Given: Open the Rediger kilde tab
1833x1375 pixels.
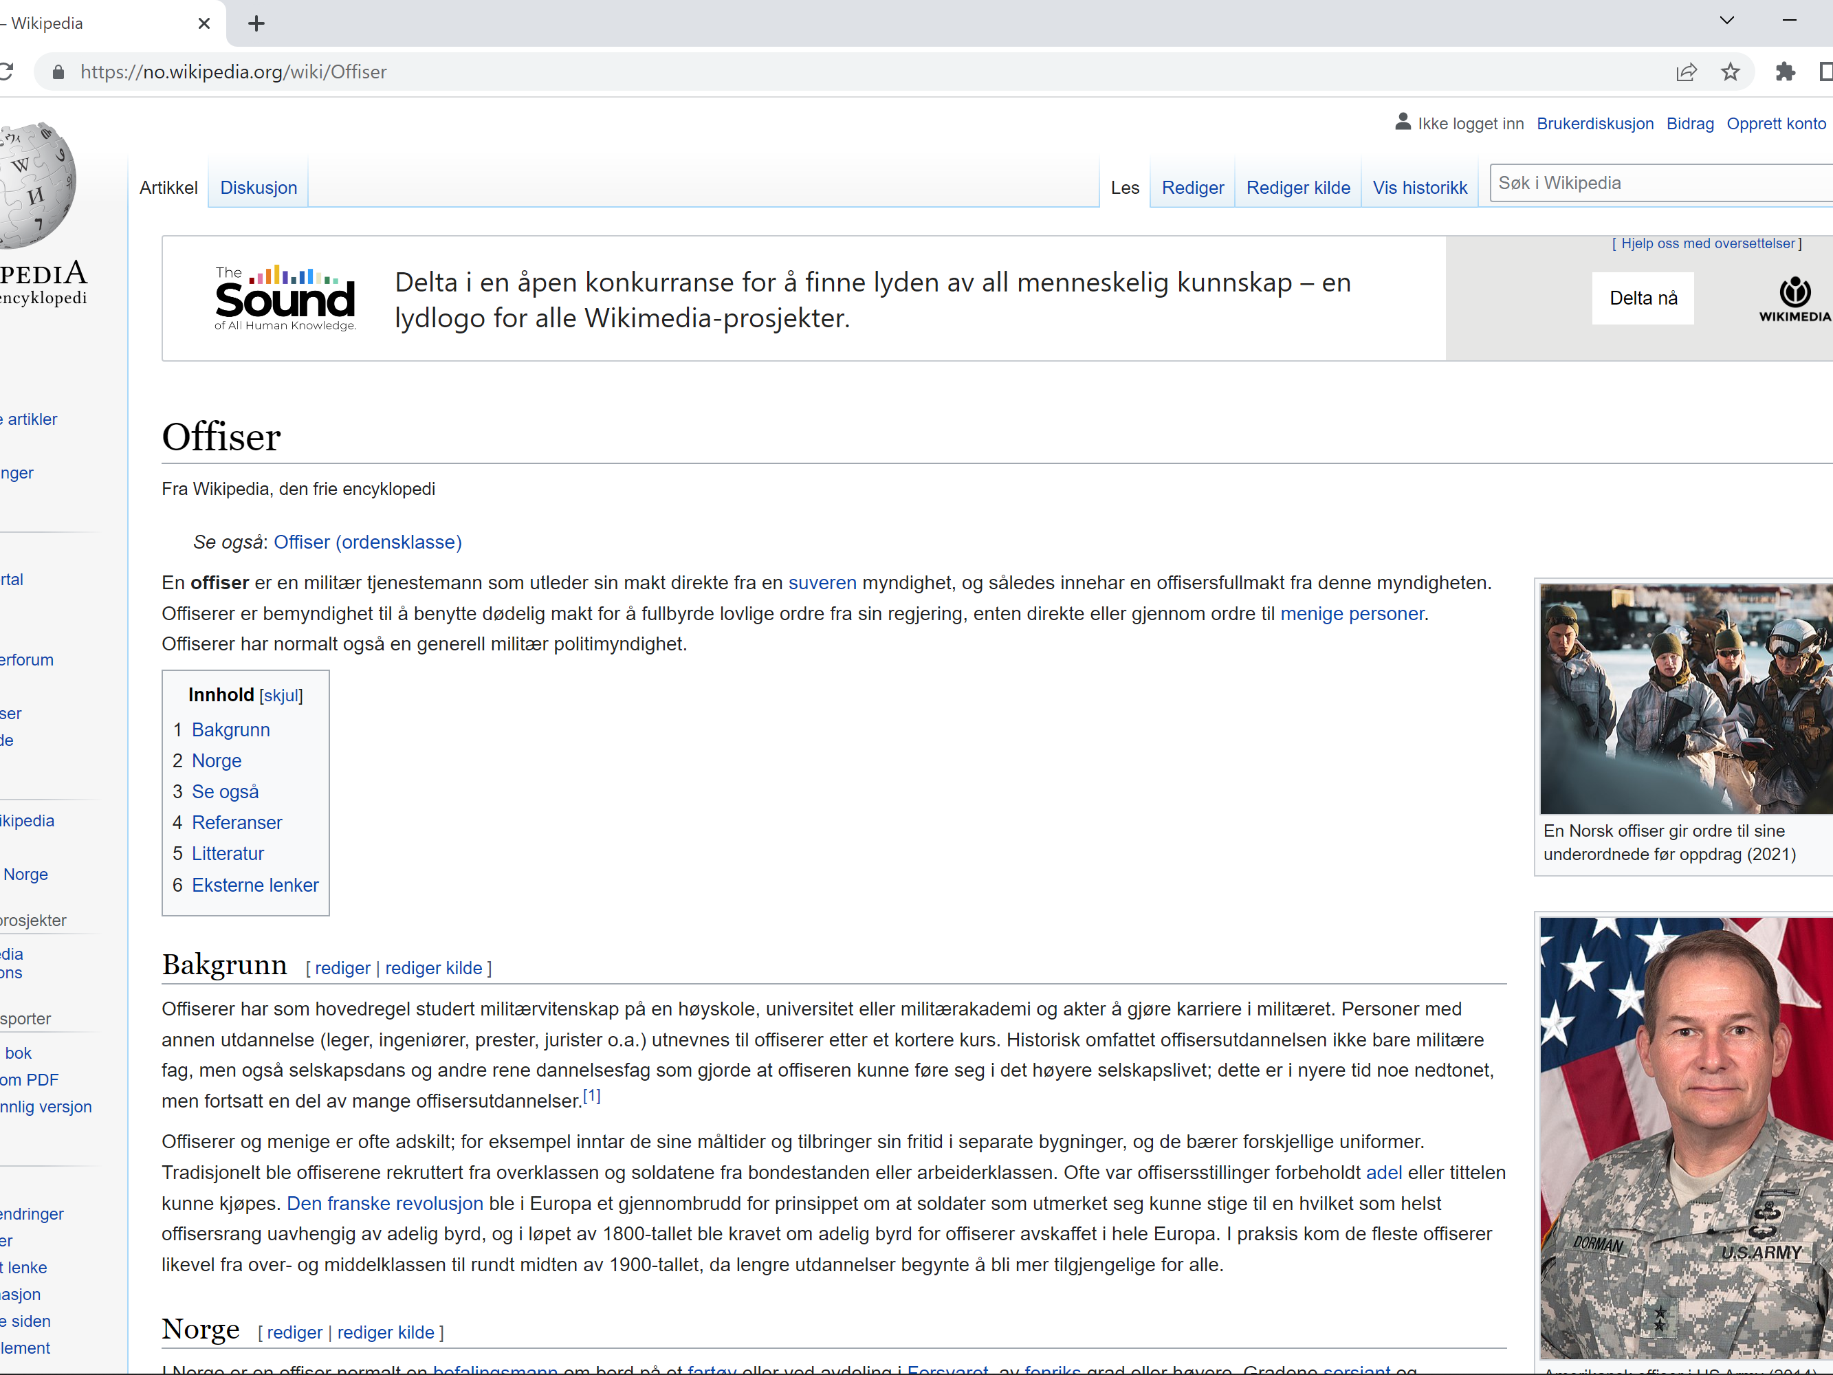Looking at the screenshot, I should pyautogui.click(x=1297, y=187).
